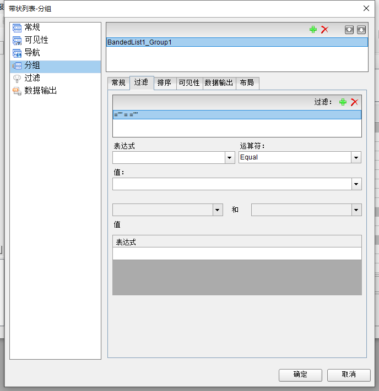Click into the 值 combo input

(232, 184)
